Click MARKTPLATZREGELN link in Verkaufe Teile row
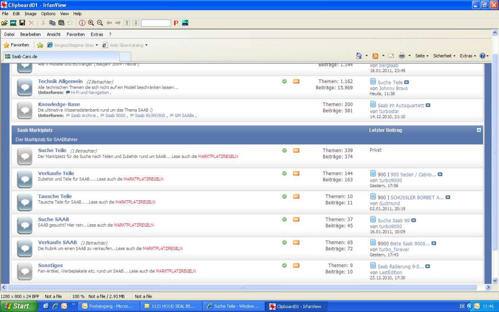Viewport: 499px width, 312px height. (x=143, y=179)
